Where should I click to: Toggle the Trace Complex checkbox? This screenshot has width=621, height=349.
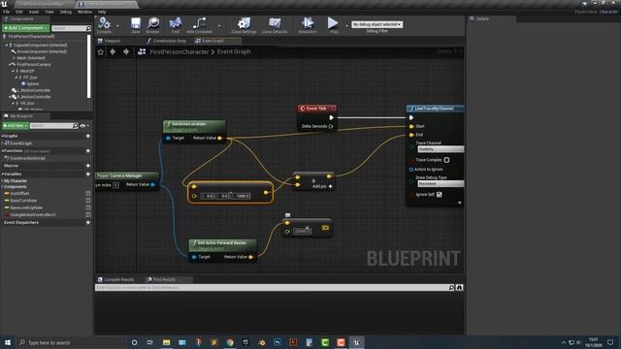pos(446,160)
